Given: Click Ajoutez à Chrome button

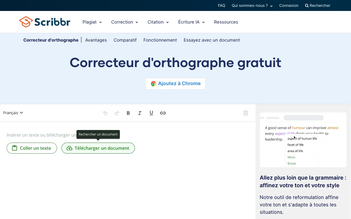Looking at the screenshot, I should [x=175, y=84].
